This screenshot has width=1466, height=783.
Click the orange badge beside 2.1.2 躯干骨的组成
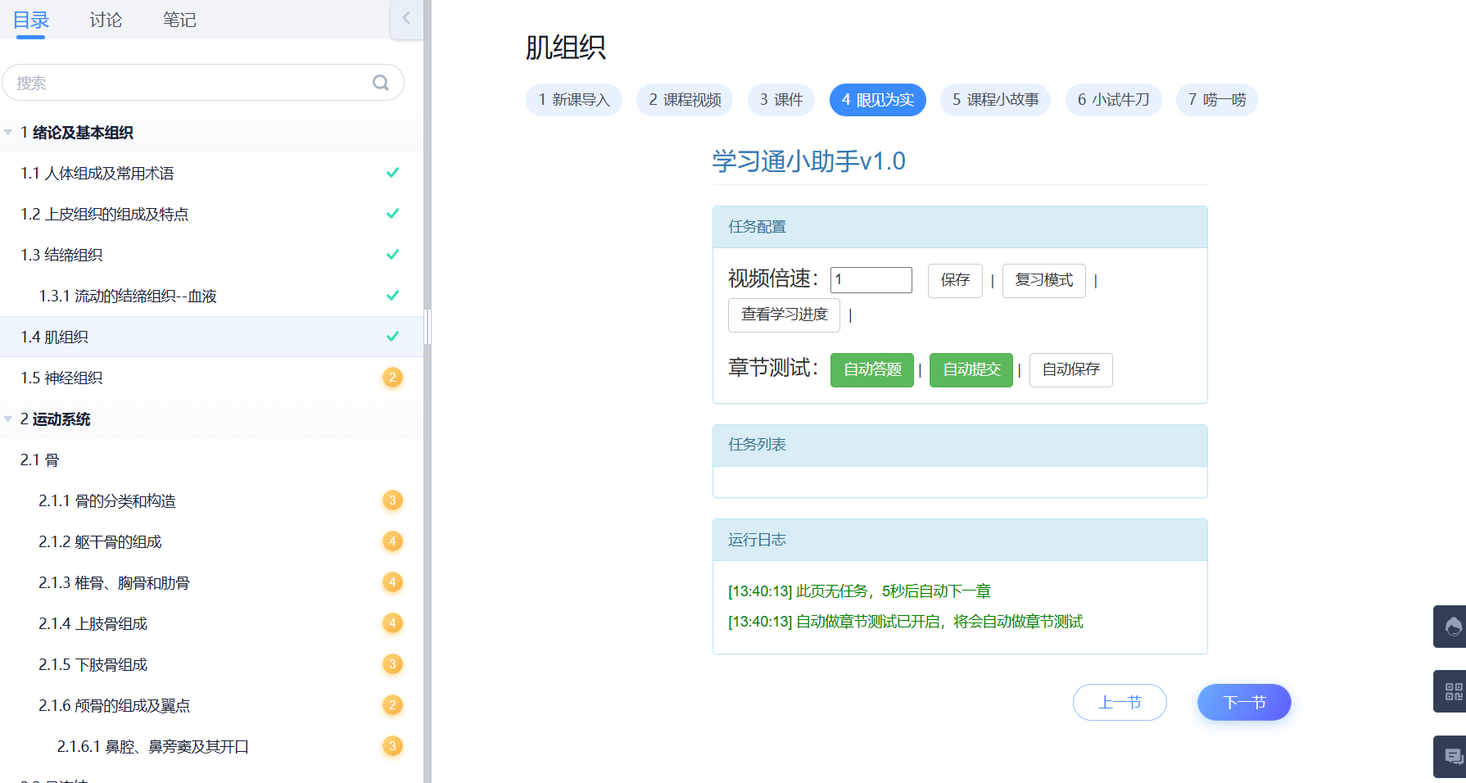(392, 541)
